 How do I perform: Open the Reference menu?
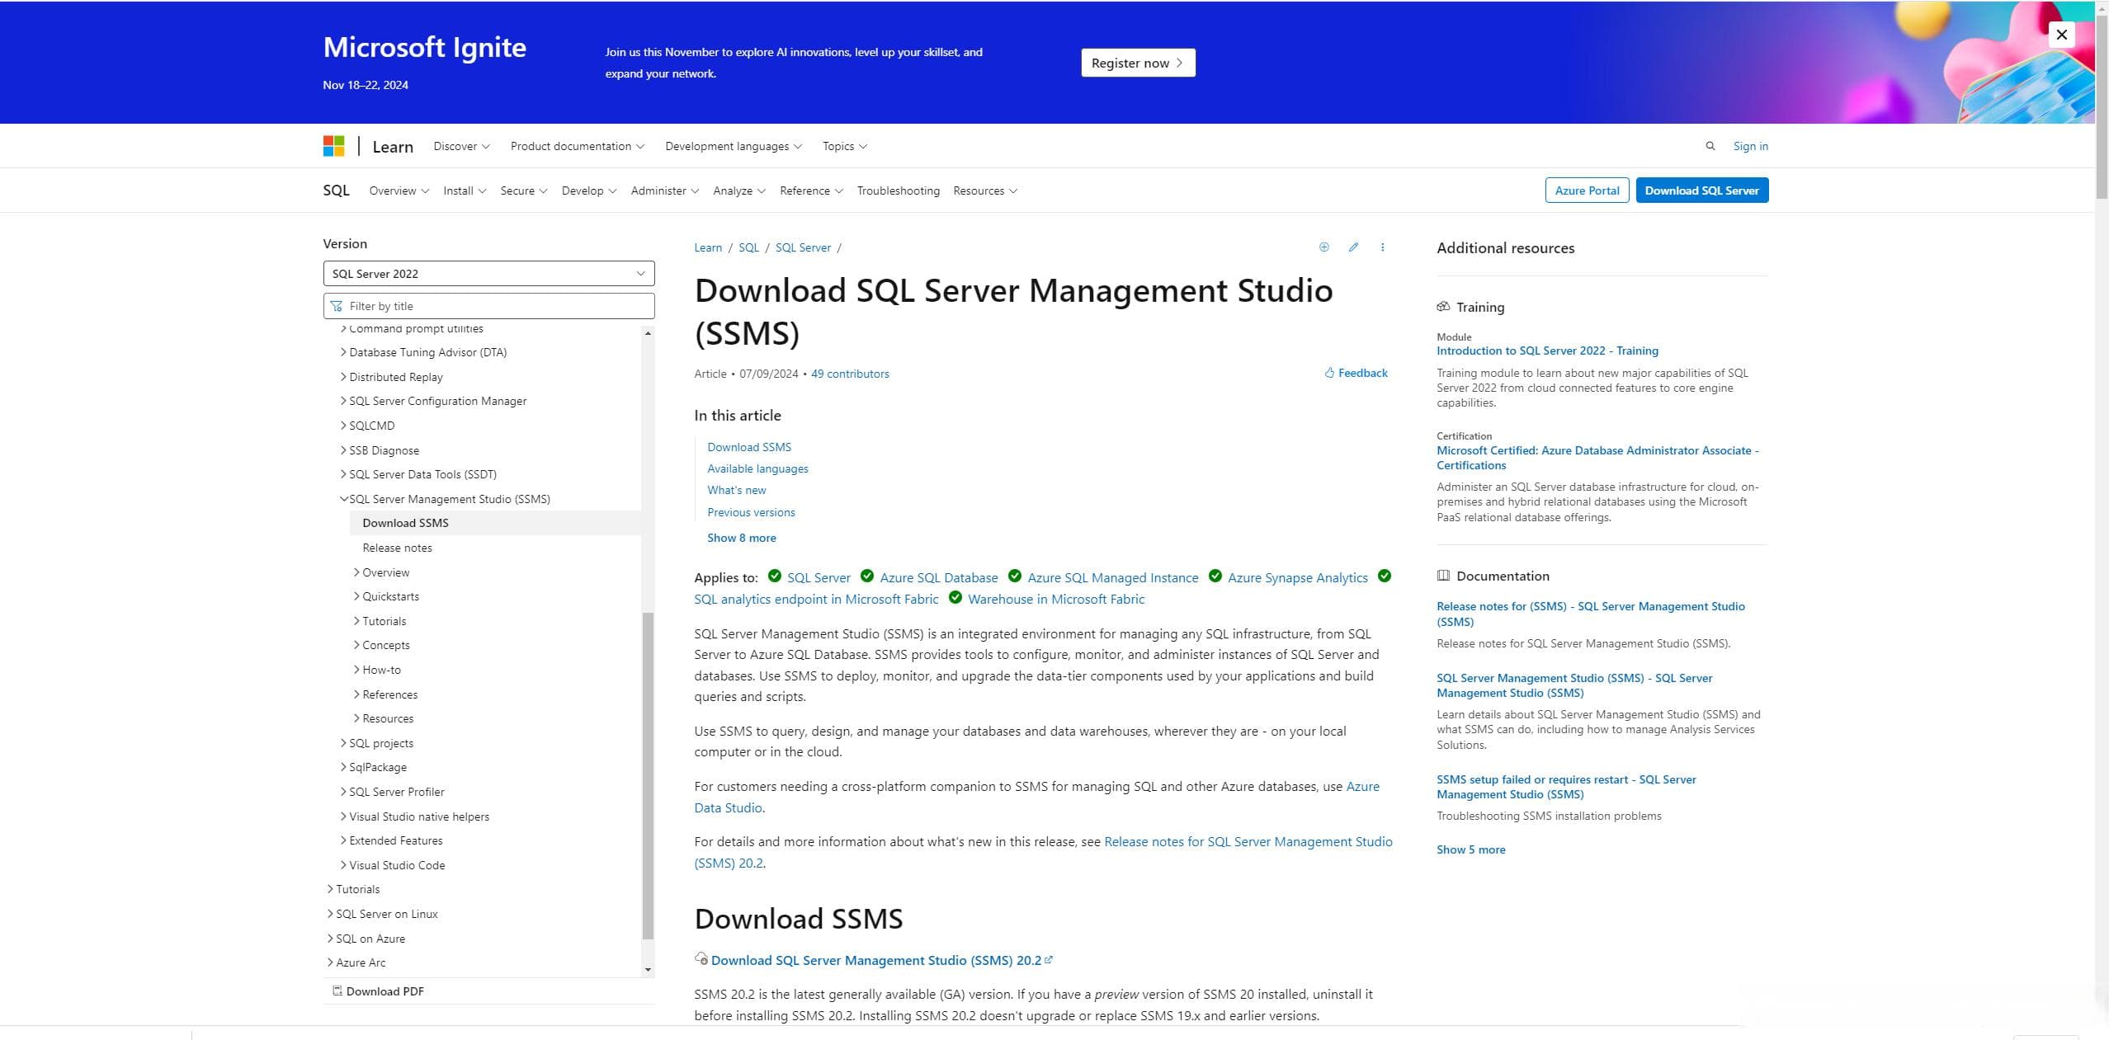[x=811, y=191]
